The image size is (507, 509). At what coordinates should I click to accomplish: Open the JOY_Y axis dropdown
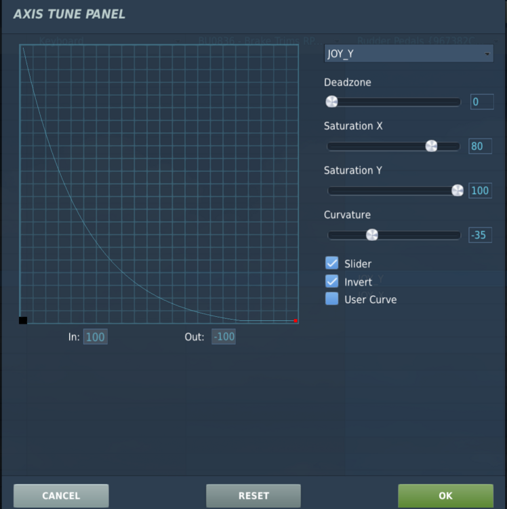click(x=409, y=54)
